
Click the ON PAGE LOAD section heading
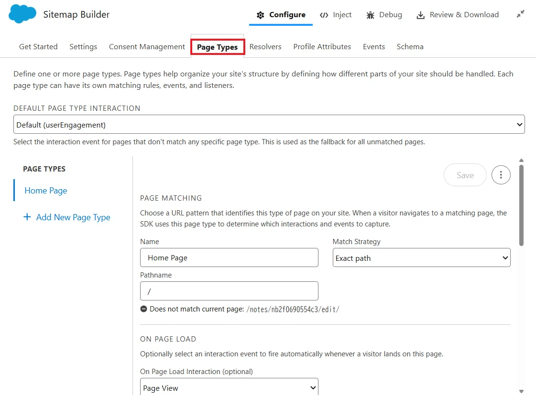click(x=168, y=339)
